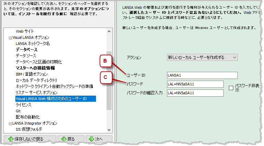The height and width of the screenshot is (146, 264).
Task: Click the パスワード input field
Action: click(195, 84)
